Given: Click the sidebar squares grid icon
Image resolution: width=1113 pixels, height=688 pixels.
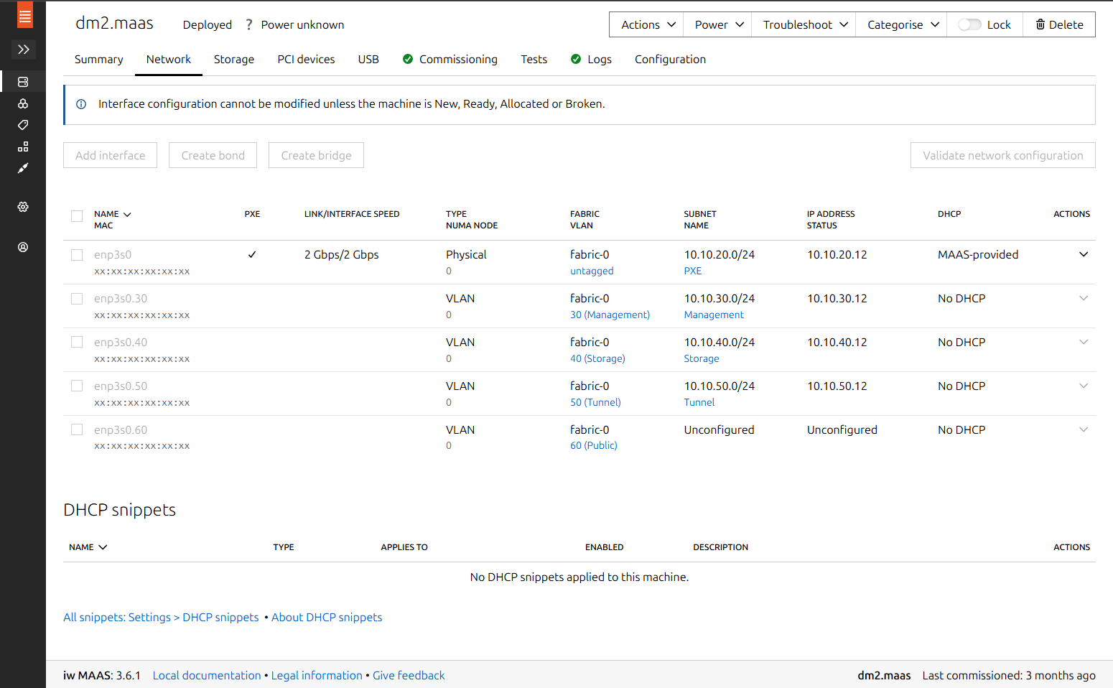Looking at the screenshot, I should 23,147.
